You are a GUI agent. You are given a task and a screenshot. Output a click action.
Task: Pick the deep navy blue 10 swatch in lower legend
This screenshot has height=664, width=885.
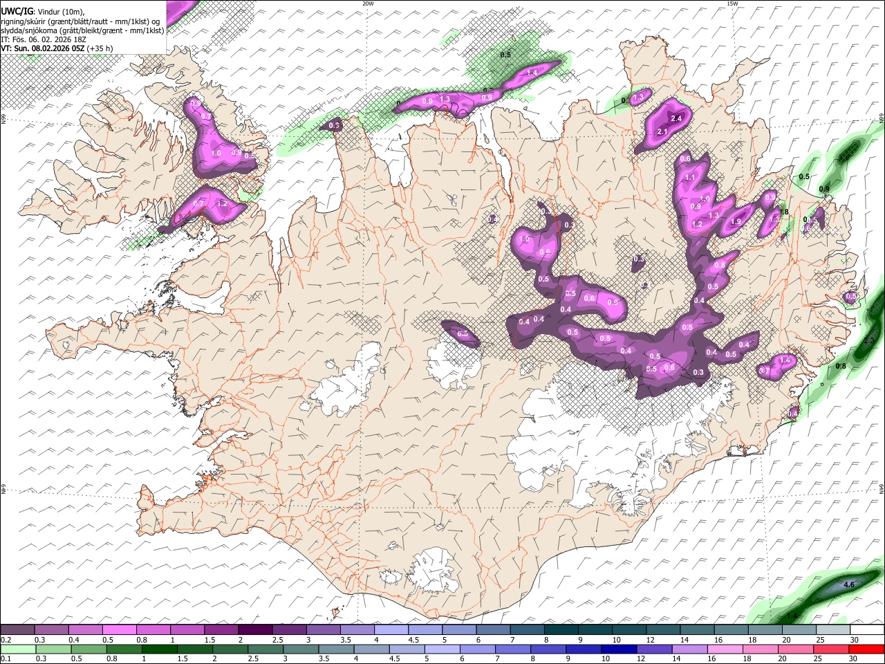pos(617,649)
